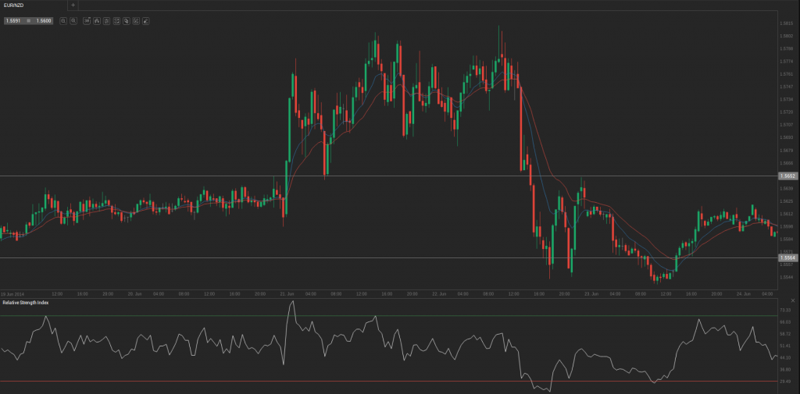Zoom in the chart with plus magnifier
Screen dimensions: 800x394
click(x=73, y=21)
